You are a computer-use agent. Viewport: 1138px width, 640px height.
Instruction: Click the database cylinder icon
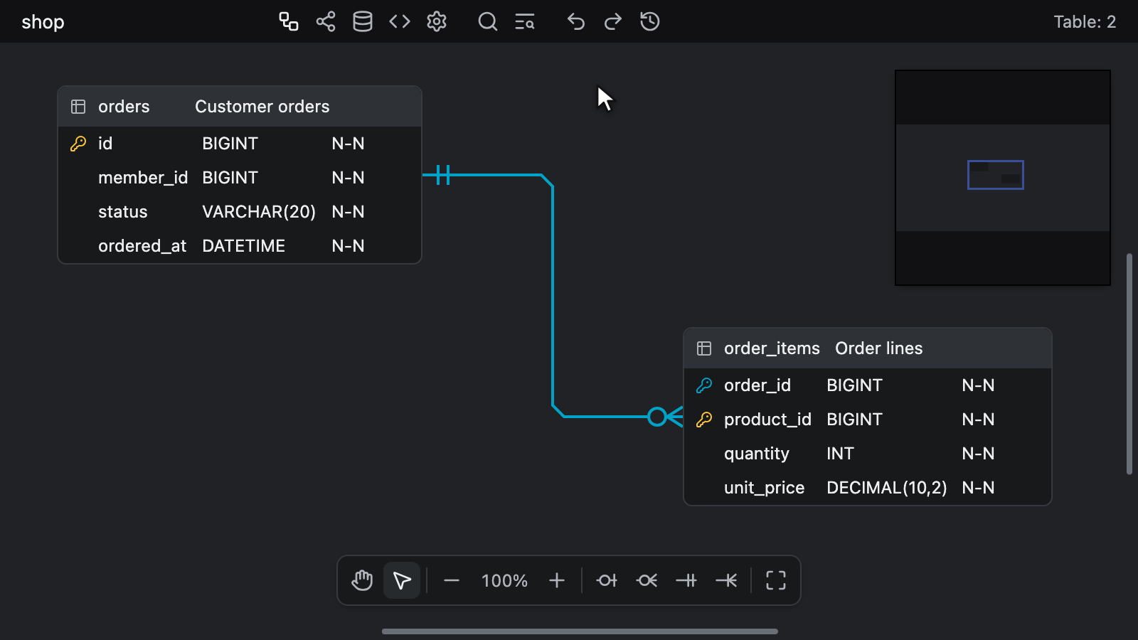coord(363,21)
